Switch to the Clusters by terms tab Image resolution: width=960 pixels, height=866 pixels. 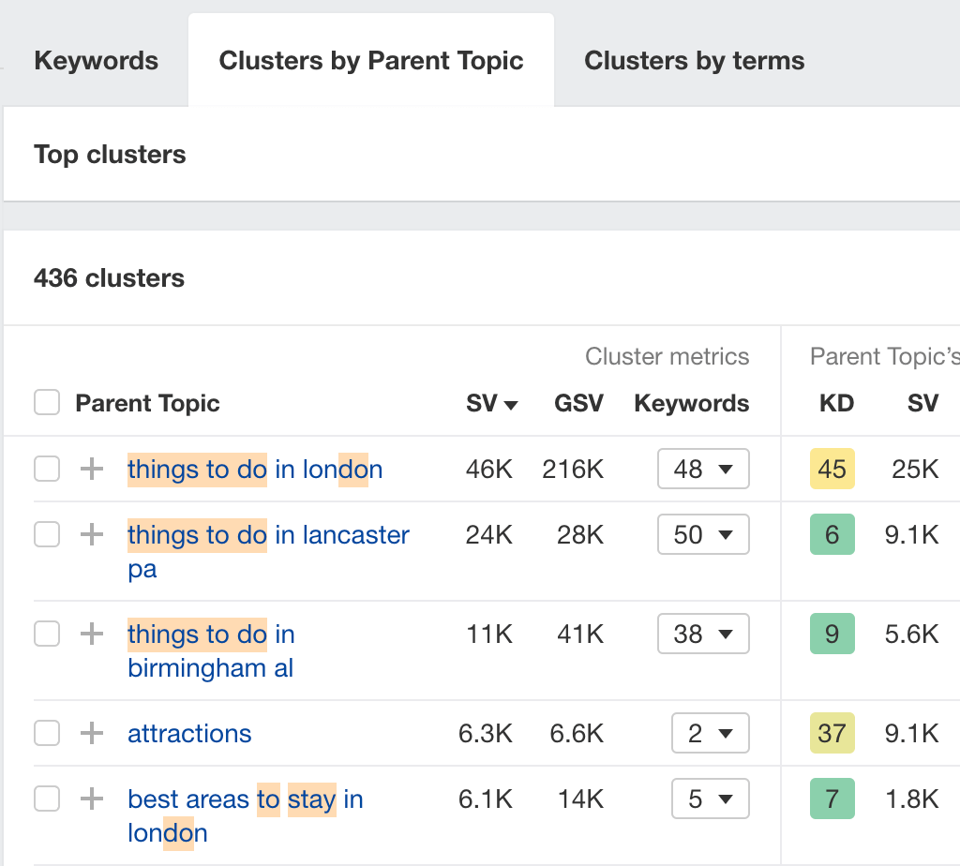click(x=694, y=60)
